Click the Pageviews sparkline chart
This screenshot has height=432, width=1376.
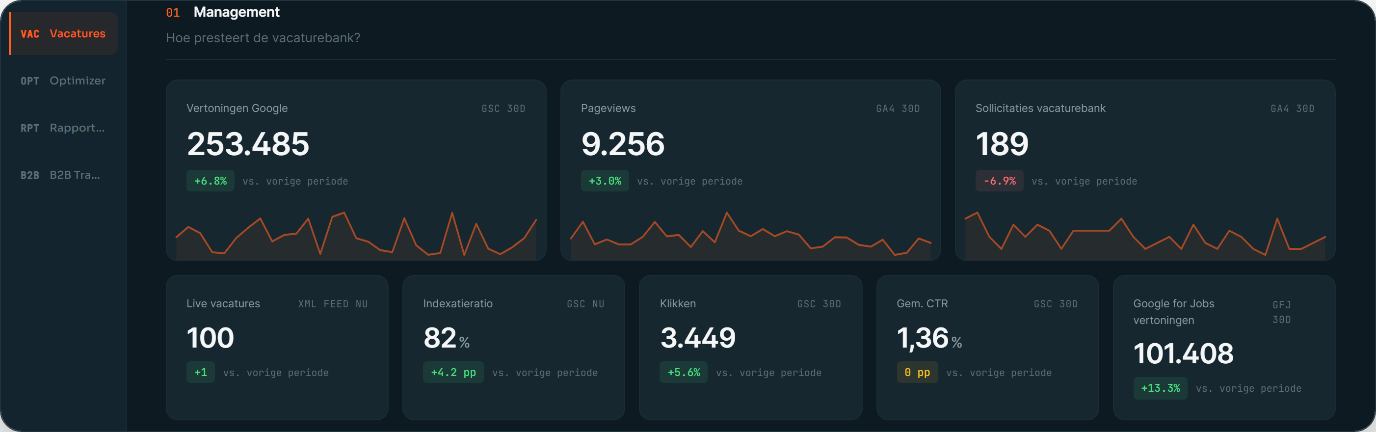[750, 235]
